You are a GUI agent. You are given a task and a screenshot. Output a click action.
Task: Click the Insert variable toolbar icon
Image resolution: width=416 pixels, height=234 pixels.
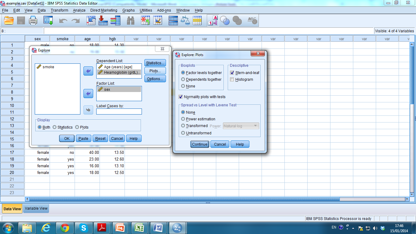(158, 21)
